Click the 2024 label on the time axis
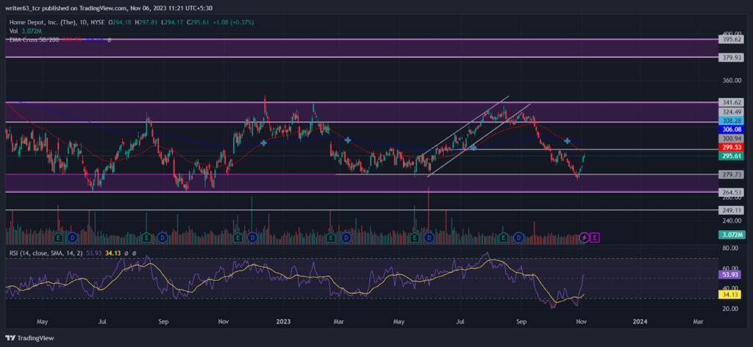Viewport: 753px width, 347px height. pyautogui.click(x=639, y=320)
